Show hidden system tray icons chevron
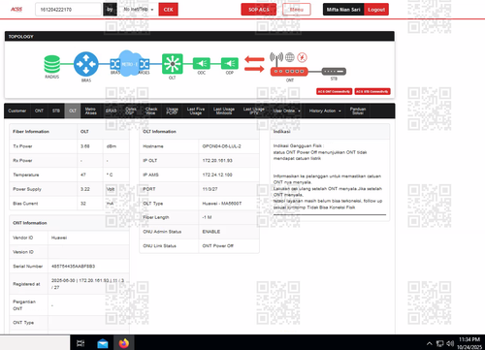The image size is (485, 350). [429, 343]
